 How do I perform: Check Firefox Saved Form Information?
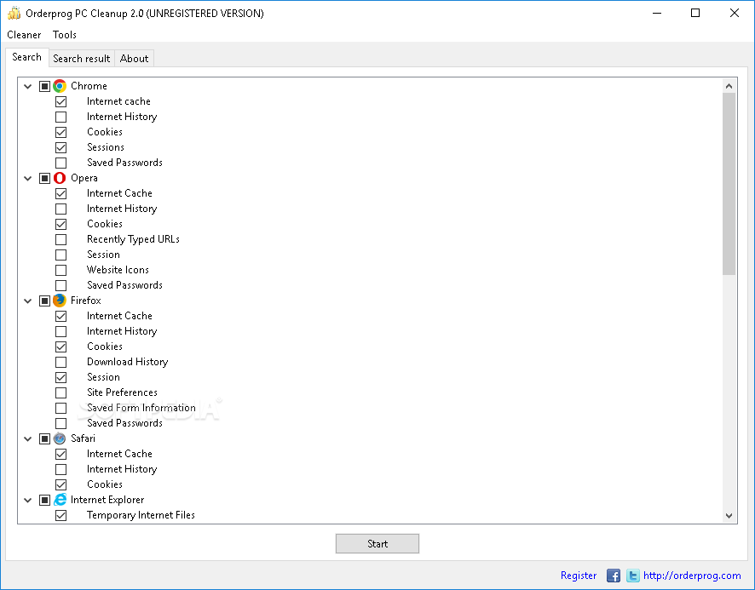pos(61,408)
